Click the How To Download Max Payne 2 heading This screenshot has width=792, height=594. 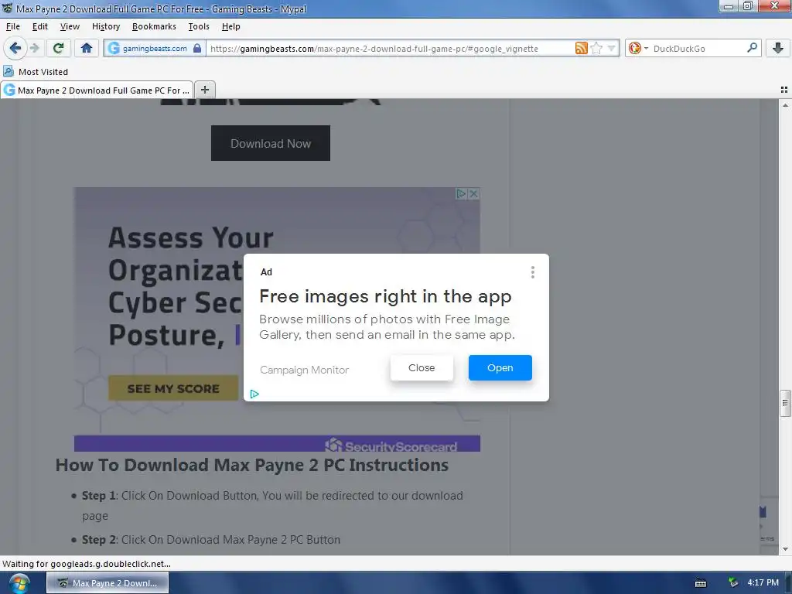click(x=252, y=465)
